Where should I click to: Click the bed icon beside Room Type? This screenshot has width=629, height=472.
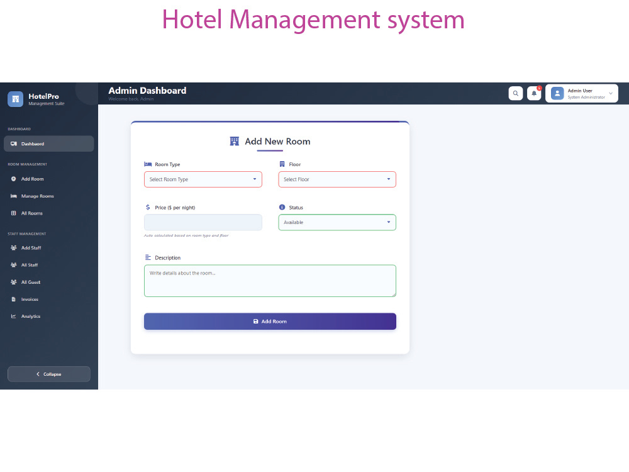(148, 164)
